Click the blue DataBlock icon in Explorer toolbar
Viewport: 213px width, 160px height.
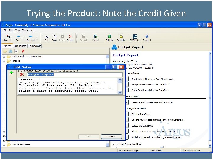[11, 51]
